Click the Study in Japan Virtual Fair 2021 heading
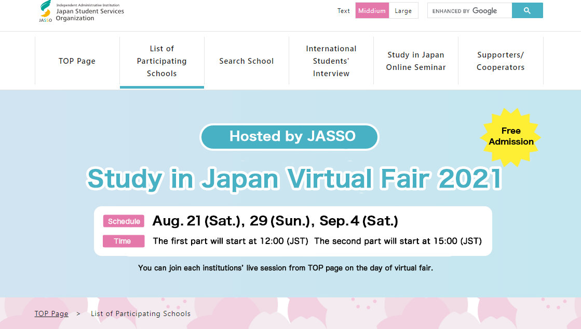581x329 pixels. [294, 179]
